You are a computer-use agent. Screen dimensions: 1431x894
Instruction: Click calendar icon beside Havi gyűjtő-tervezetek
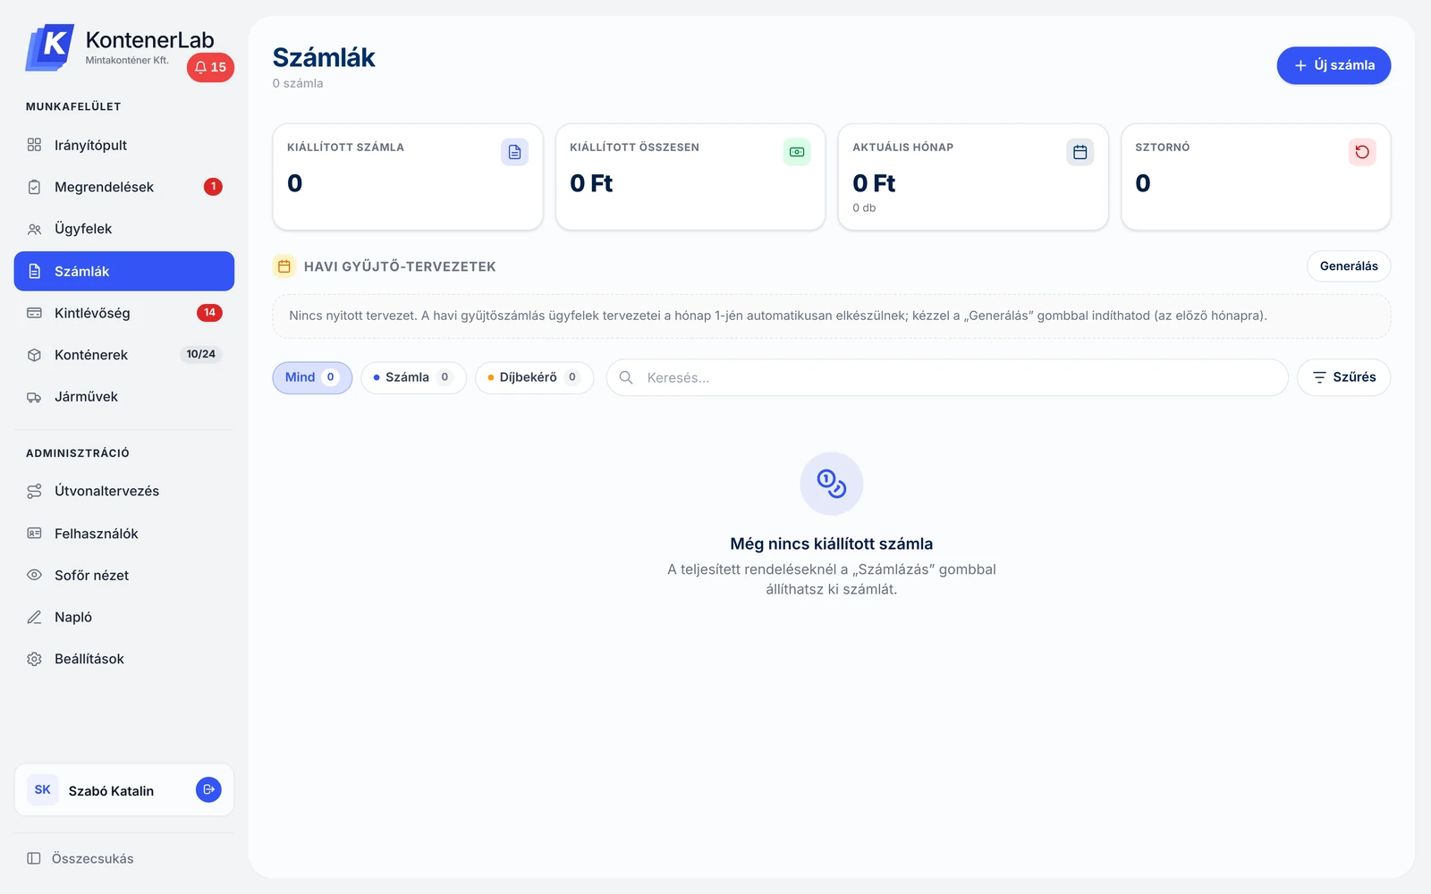pos(284,266)
